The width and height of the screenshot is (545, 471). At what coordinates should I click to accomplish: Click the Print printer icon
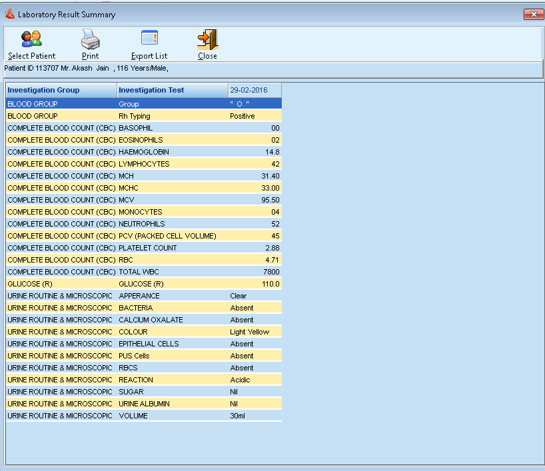point(91,39)
